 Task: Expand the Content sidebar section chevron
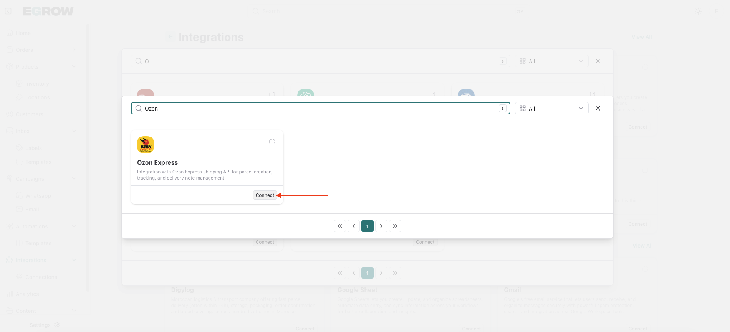[74, 311]
